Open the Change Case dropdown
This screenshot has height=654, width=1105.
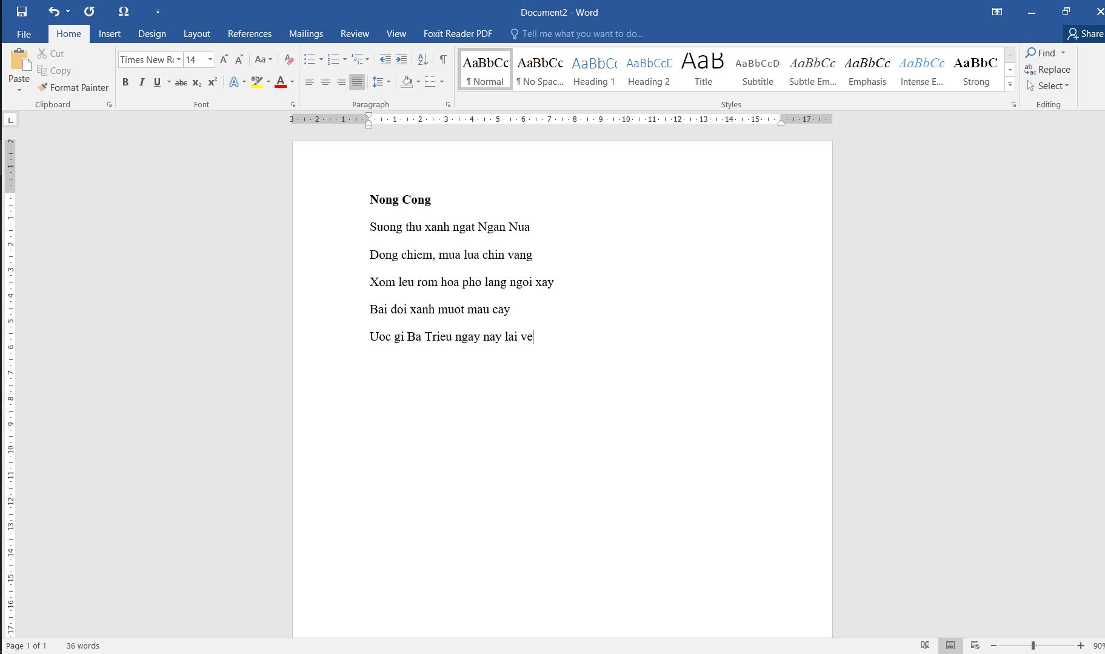click(263, 59)
